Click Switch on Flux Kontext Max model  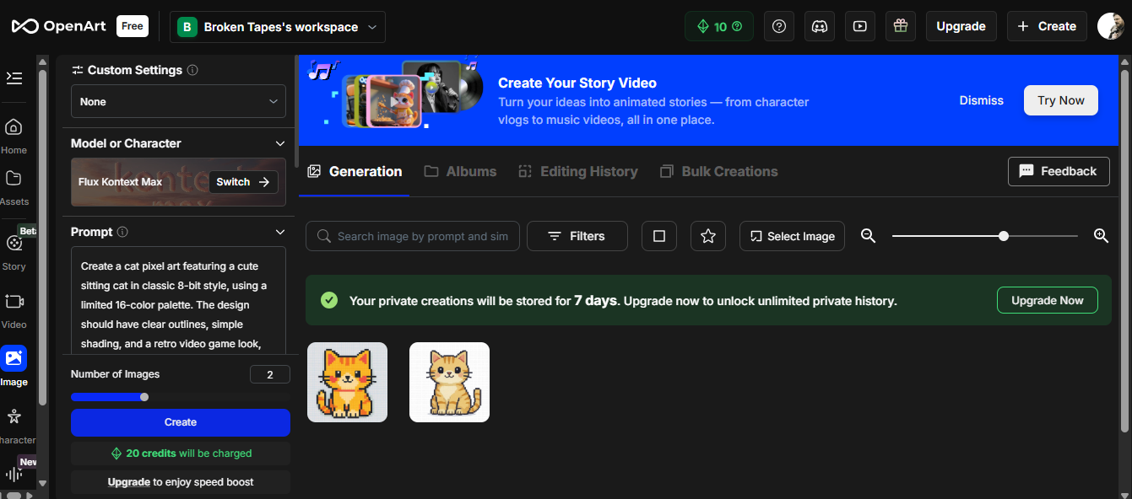(243, 181)
